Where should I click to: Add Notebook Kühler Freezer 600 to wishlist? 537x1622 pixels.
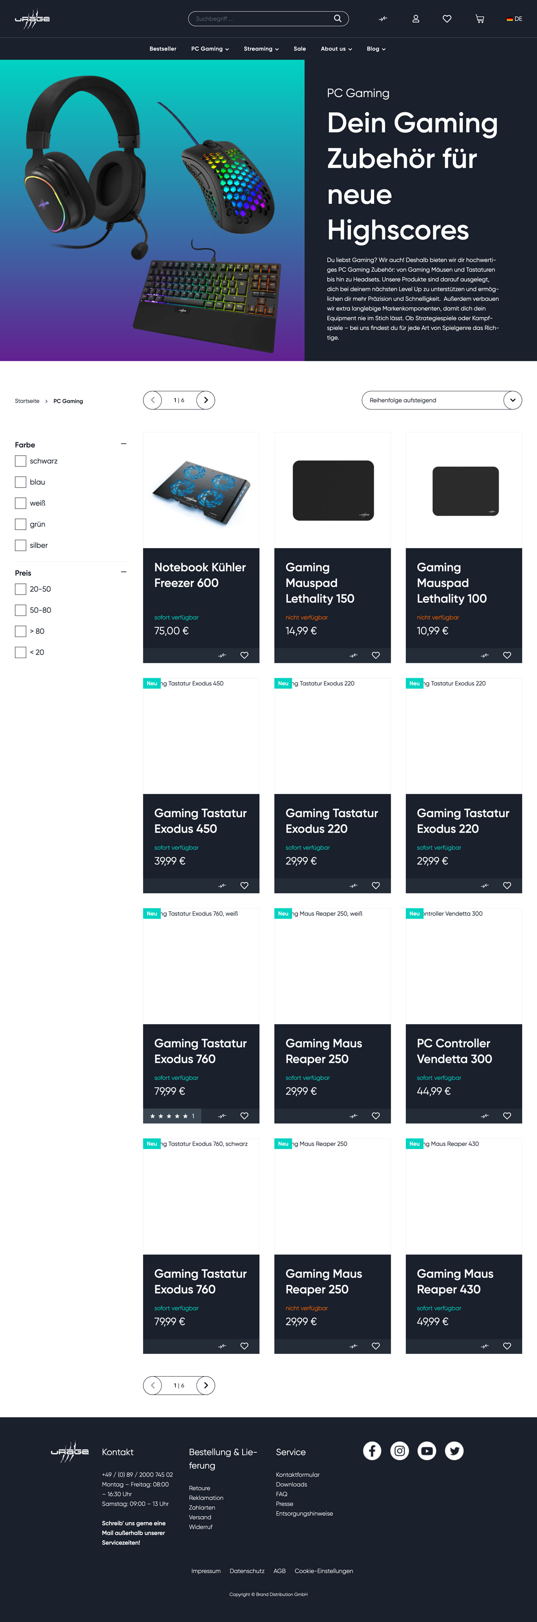coord(244,655)
